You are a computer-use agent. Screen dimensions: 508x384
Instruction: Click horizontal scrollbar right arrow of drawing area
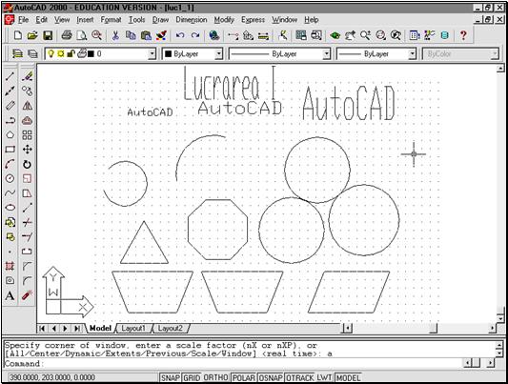point(492,329)
